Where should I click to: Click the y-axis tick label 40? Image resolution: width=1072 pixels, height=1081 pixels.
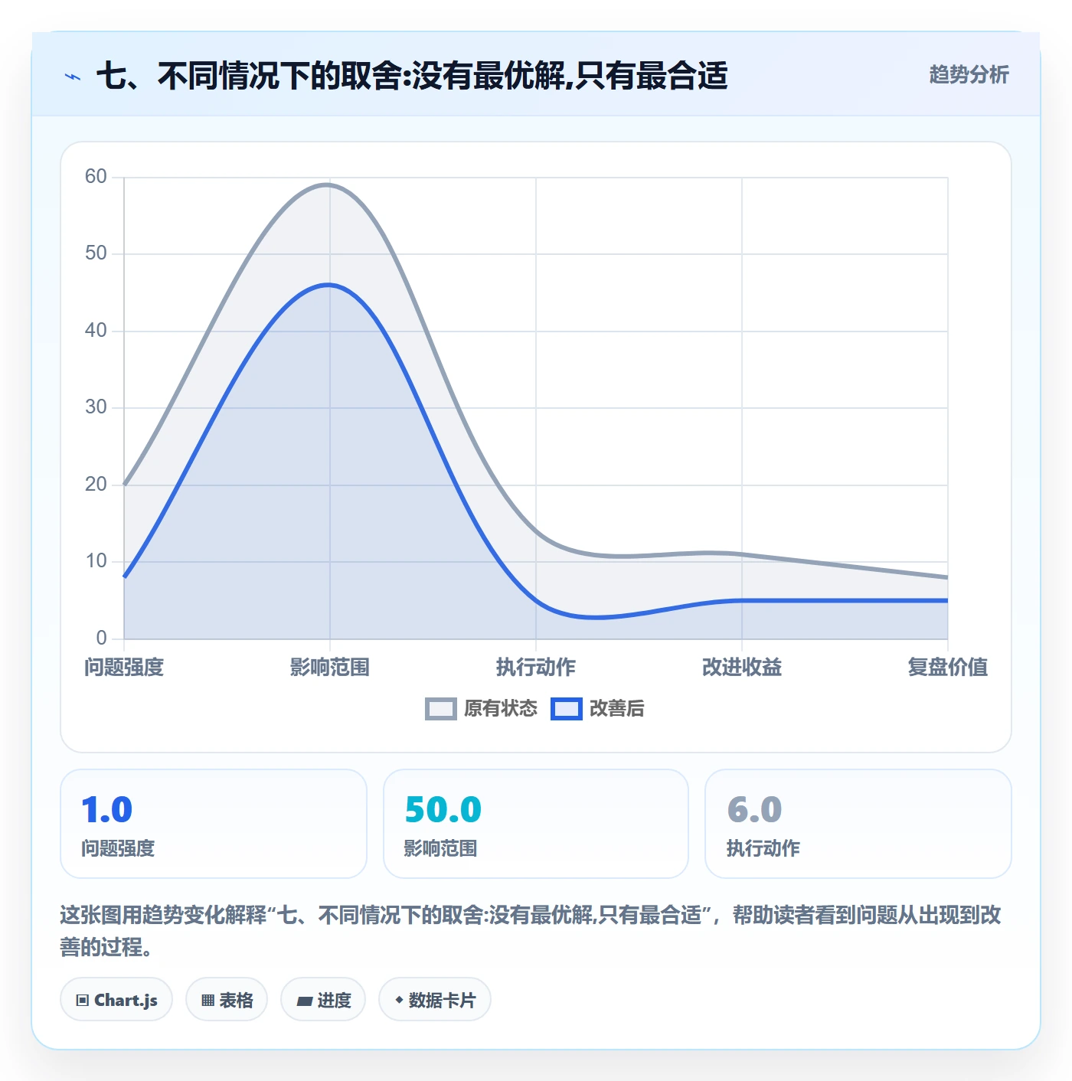pos(96,331)
